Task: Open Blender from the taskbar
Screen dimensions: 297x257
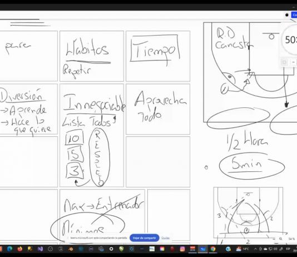Action: (71, 249)
